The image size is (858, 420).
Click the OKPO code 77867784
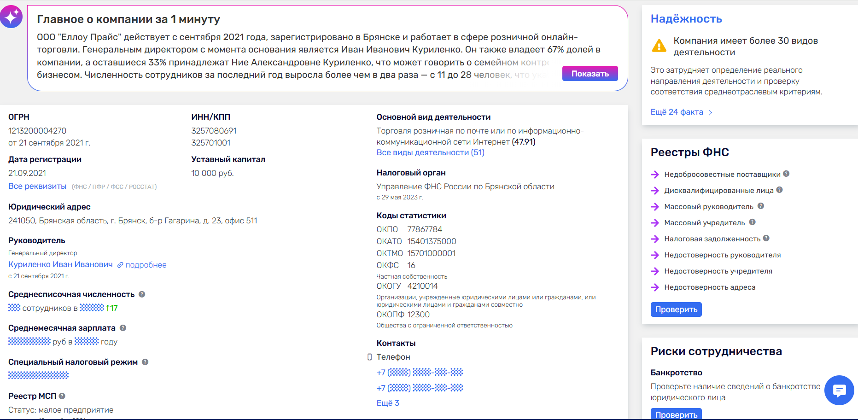[x=425, y=229]
